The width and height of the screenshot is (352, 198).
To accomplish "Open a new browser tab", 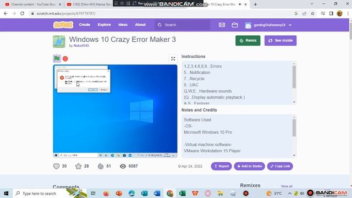I will (x=255, y=4).
